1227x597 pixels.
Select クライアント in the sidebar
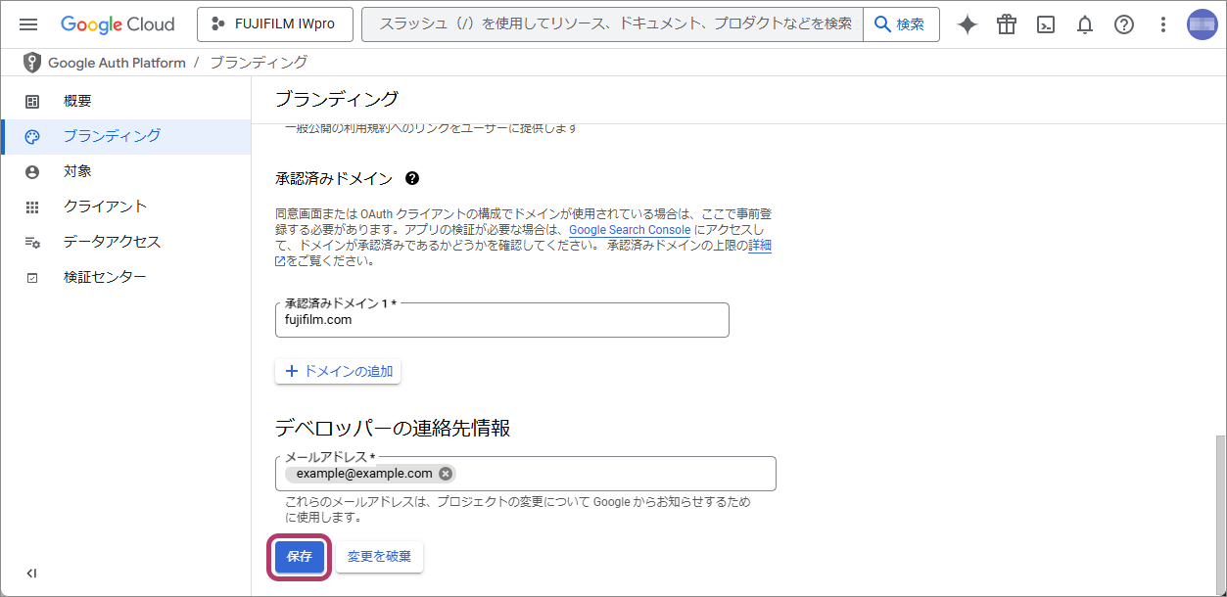[105, 207]
